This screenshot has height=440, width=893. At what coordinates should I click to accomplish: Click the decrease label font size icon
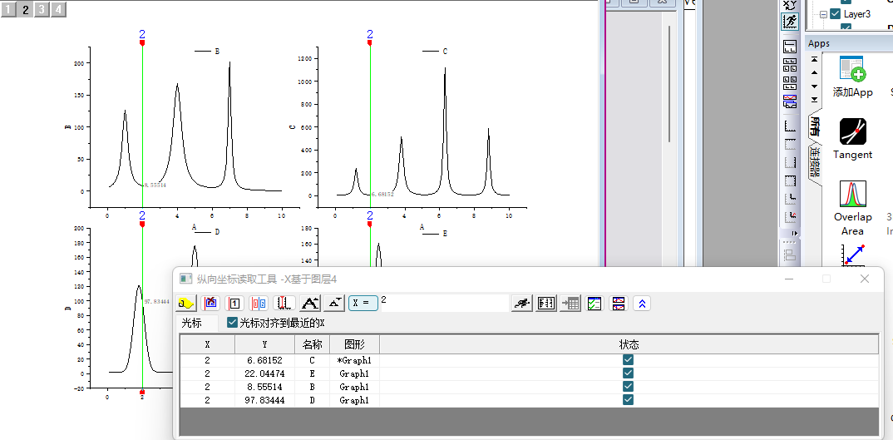[x=334, y=304]
